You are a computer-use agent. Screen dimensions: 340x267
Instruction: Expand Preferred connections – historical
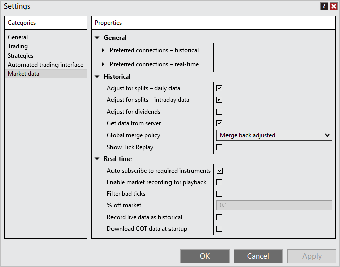click(103, 50)
